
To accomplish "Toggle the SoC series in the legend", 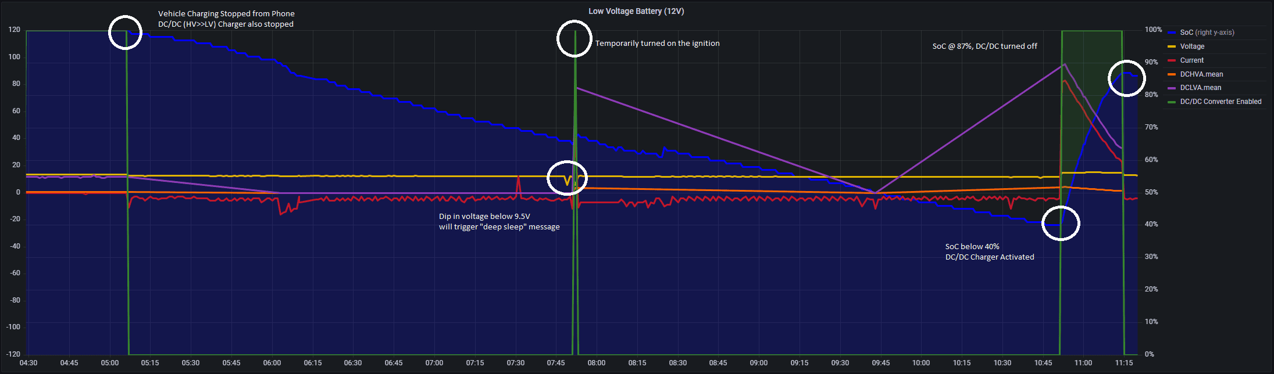I will (x=1207, y=33).
